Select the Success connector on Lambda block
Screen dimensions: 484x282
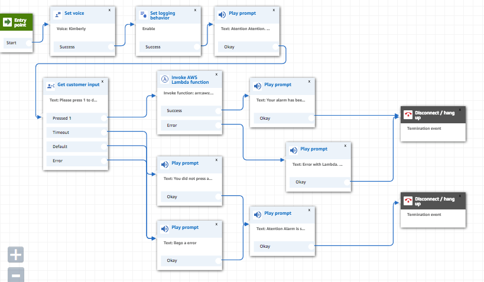218,111
